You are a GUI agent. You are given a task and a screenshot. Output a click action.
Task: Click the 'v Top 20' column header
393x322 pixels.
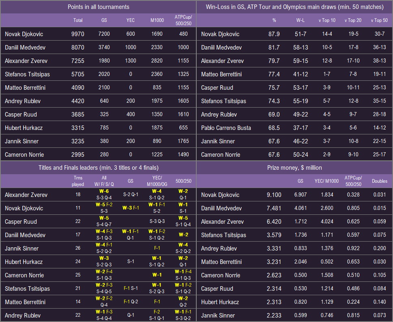tap(353, 20)
